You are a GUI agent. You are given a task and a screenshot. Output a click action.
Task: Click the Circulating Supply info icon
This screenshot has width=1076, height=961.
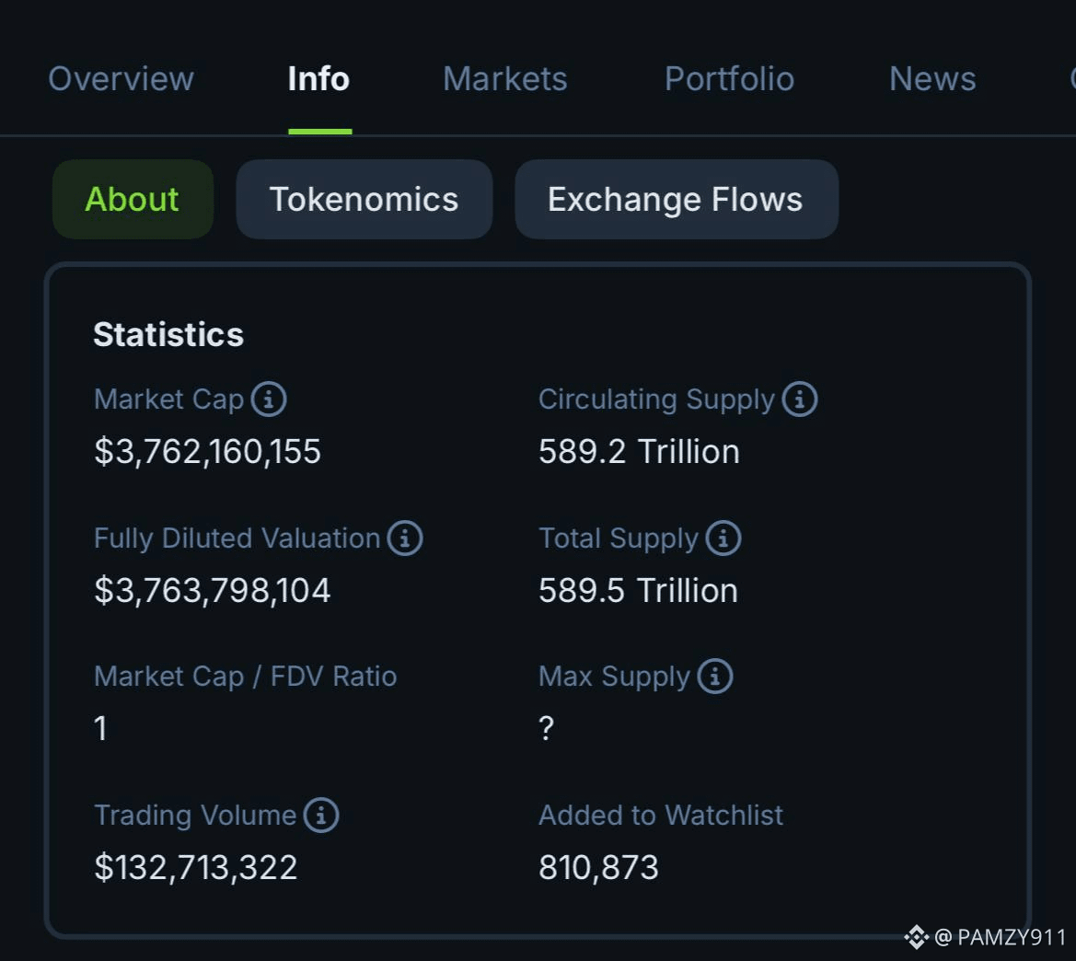800,399
